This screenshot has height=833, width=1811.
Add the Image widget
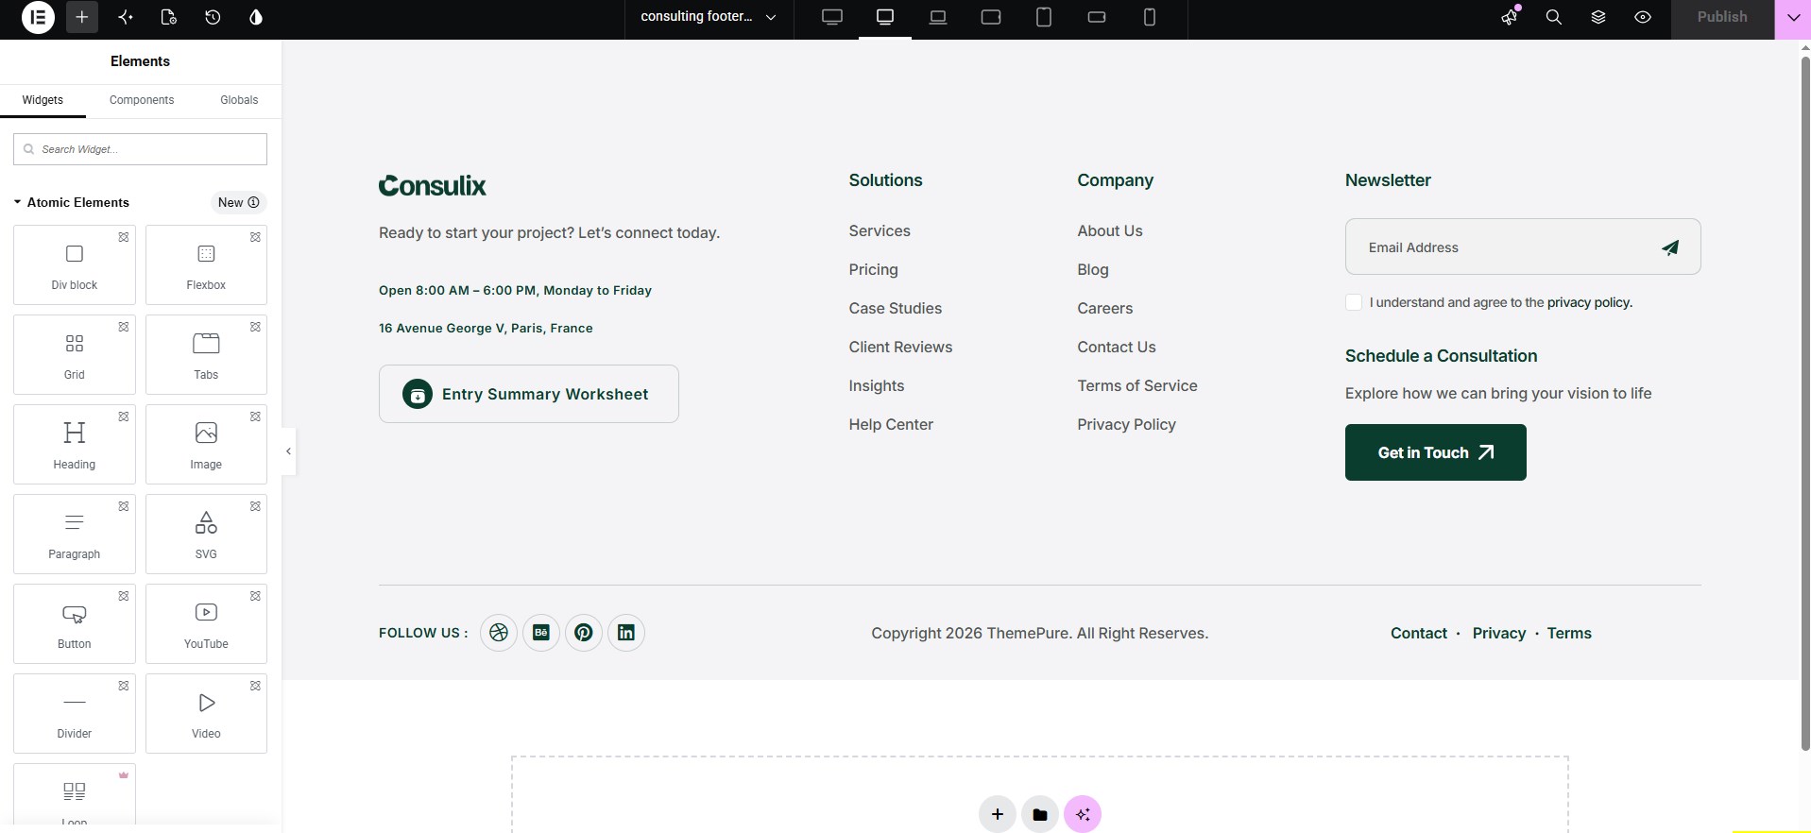[206, 444]
